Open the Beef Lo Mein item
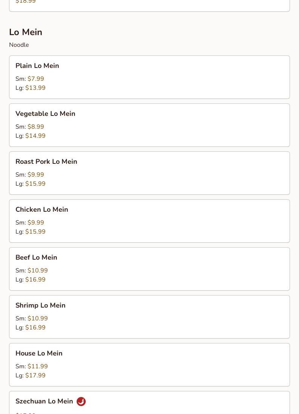 tap(36, 257)
